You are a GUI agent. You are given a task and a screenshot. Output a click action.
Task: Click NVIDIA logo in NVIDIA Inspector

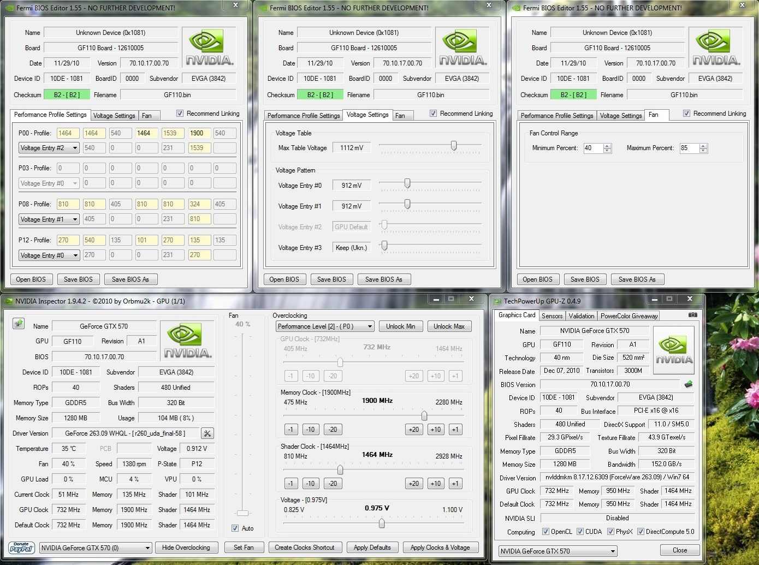188,341
